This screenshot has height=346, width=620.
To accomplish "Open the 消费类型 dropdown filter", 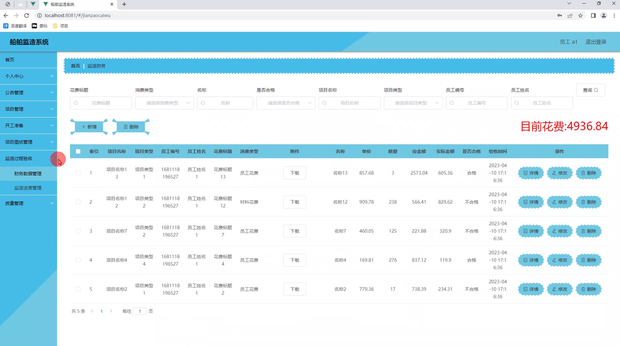I will click(x=164, y=103).
